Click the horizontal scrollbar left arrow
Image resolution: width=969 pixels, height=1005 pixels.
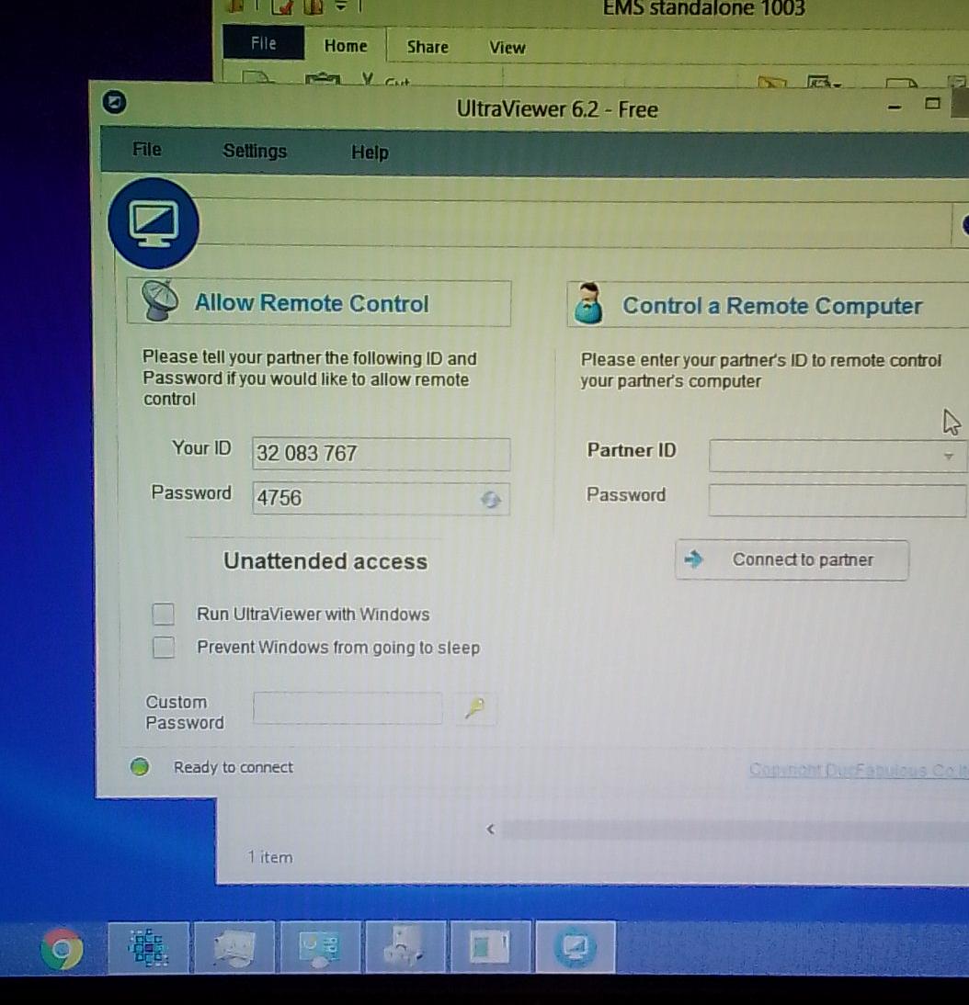[490, 830]
